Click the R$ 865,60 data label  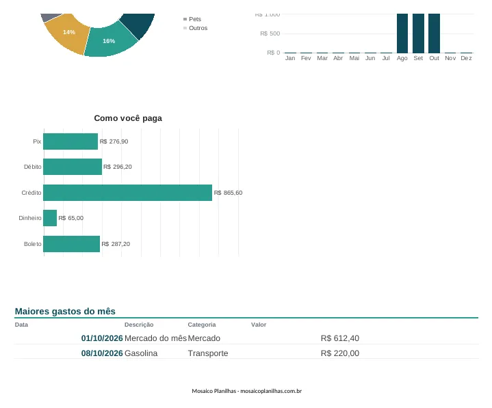coord(228,193)
